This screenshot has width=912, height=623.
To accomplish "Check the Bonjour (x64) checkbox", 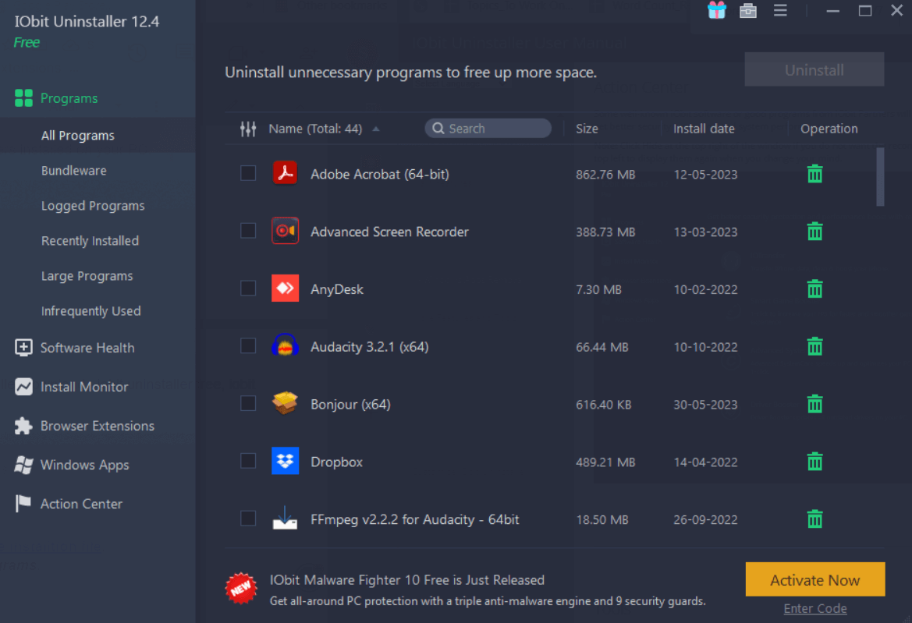I will [x=248, y=403].
